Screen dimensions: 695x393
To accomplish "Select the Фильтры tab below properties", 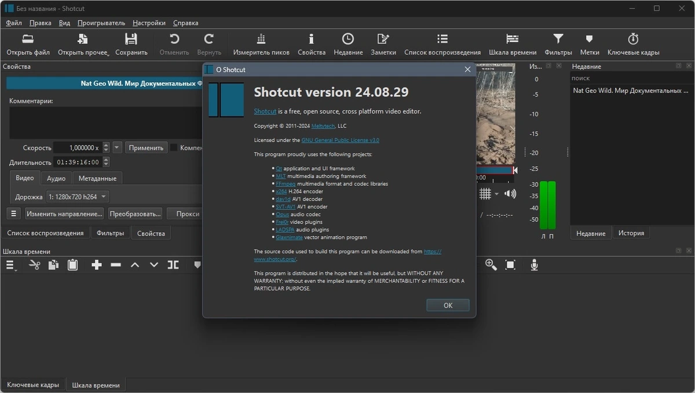I will tap(110, 233).
